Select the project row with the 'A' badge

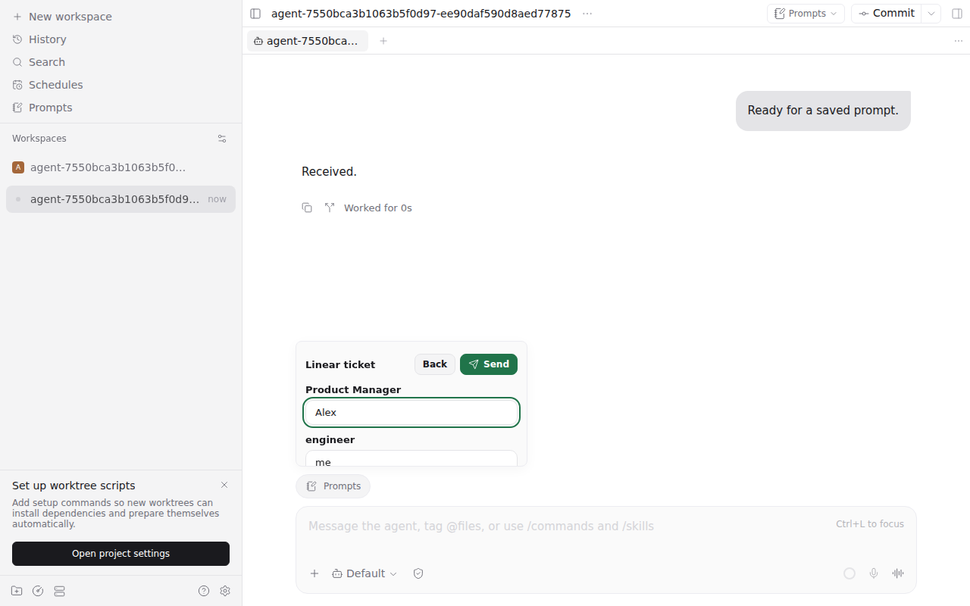(120, 167)
